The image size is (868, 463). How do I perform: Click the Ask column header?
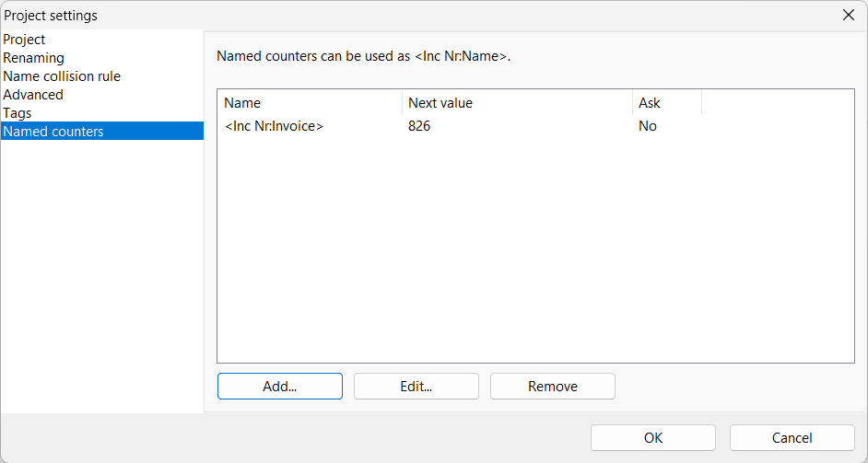tap(667, 103)
